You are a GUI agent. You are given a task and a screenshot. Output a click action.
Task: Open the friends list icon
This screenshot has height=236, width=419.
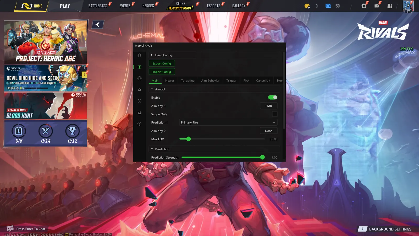pos(390,6)
